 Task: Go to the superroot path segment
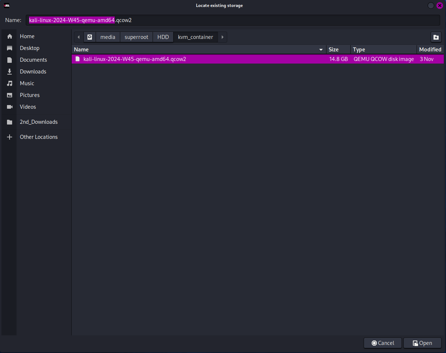[x=136, y=37]
